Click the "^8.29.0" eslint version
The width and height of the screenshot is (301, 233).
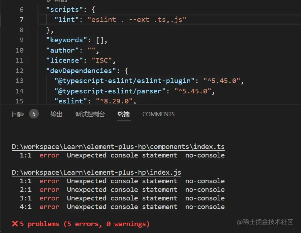click(x=114, y=101)
